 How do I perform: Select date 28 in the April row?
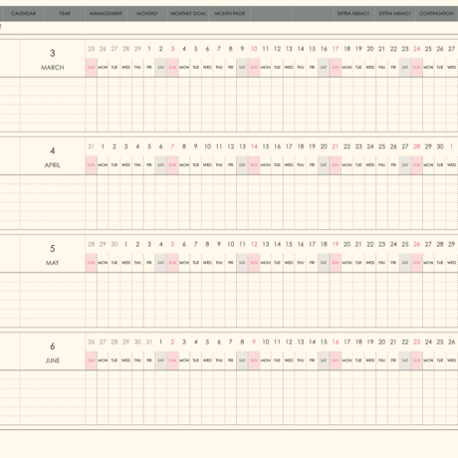point(417,146)
